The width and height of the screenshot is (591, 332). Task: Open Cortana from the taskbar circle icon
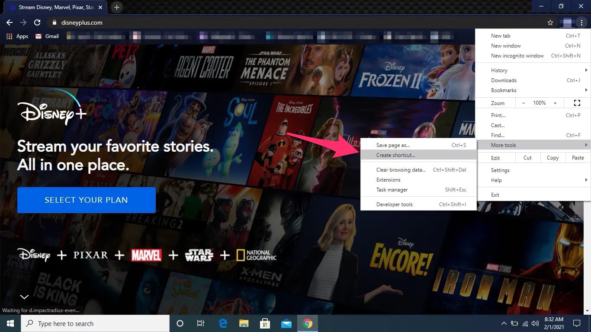point(180,323)
